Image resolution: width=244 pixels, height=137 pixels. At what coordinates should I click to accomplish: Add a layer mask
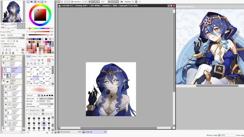pyautogui.click(x=23, y=50)
